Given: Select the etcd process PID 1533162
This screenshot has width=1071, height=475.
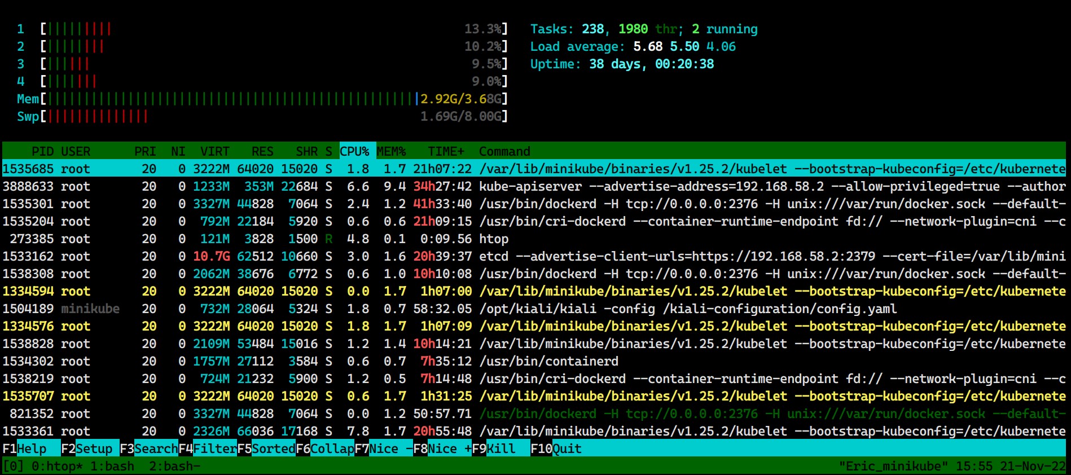Looking at the screenshot, I should pos(534,256).
